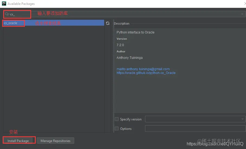The height and width of the screenshot is (149, 246).
Task: Select cx_oracle in the package list
Action: tap(54, 23)
